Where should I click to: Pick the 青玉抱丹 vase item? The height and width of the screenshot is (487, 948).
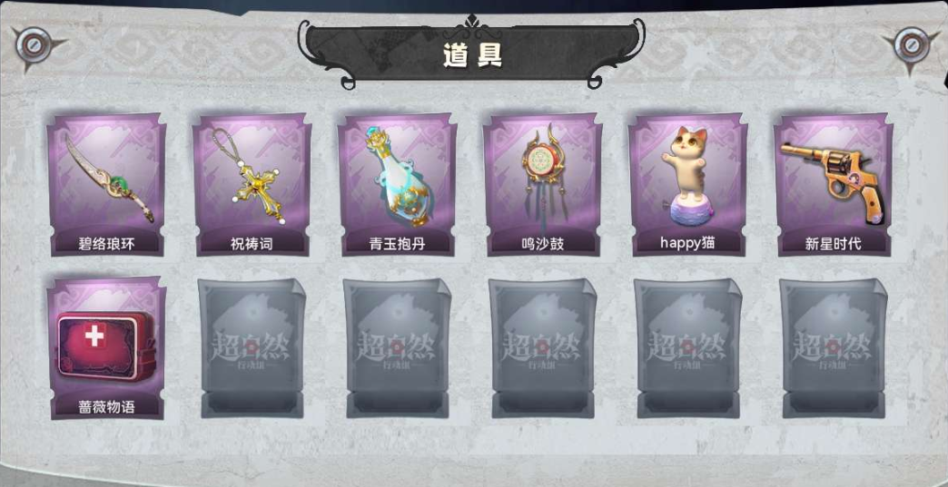(x=397, y=184)
